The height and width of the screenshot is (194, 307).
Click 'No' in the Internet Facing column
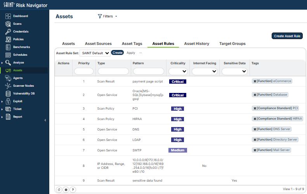[x=204, y=166]
